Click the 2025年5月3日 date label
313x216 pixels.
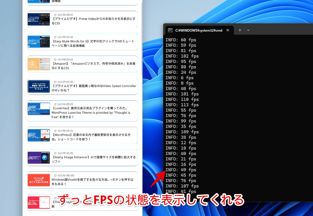click(65, 104)
